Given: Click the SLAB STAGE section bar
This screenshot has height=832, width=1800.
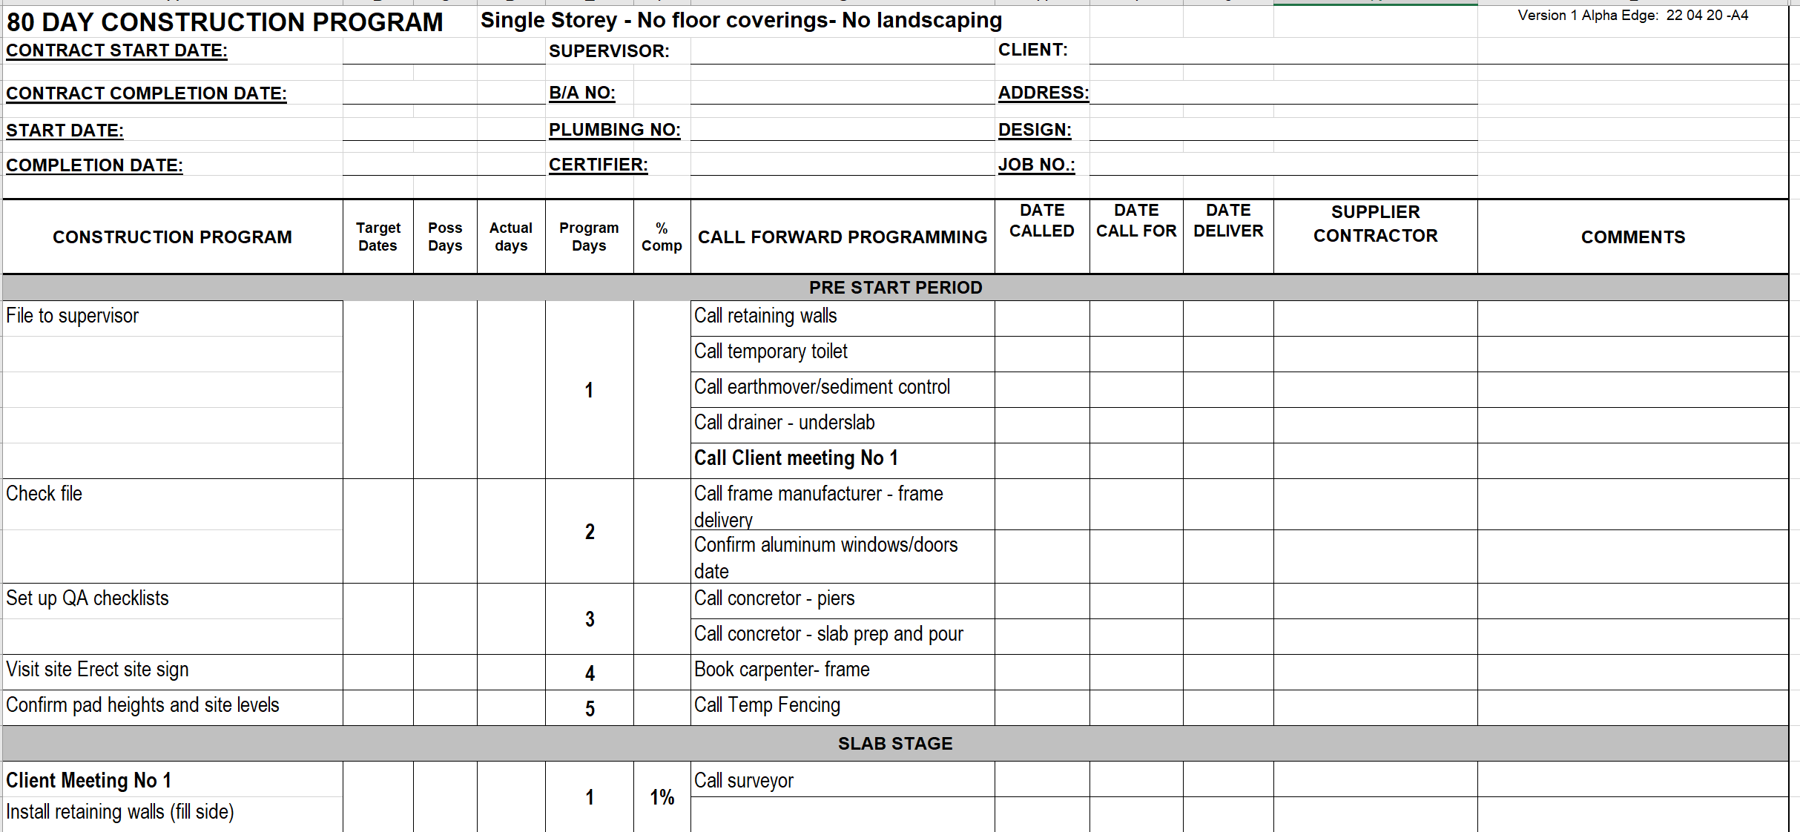Looking at the screenshot, I should click(895, 744).
